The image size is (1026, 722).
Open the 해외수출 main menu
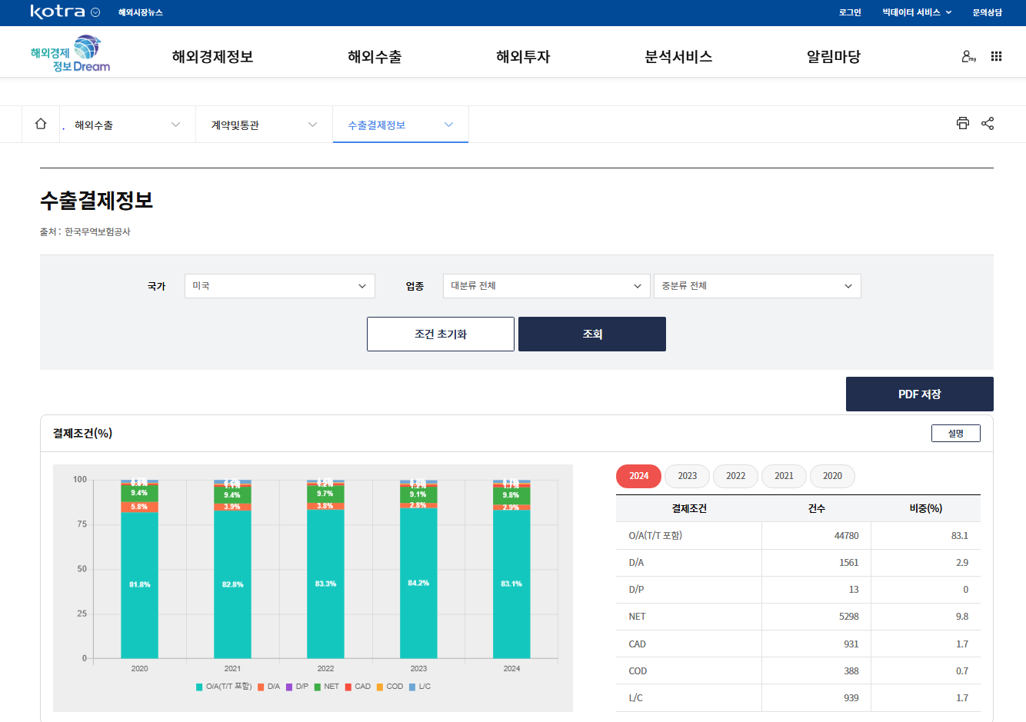point(375,57)
